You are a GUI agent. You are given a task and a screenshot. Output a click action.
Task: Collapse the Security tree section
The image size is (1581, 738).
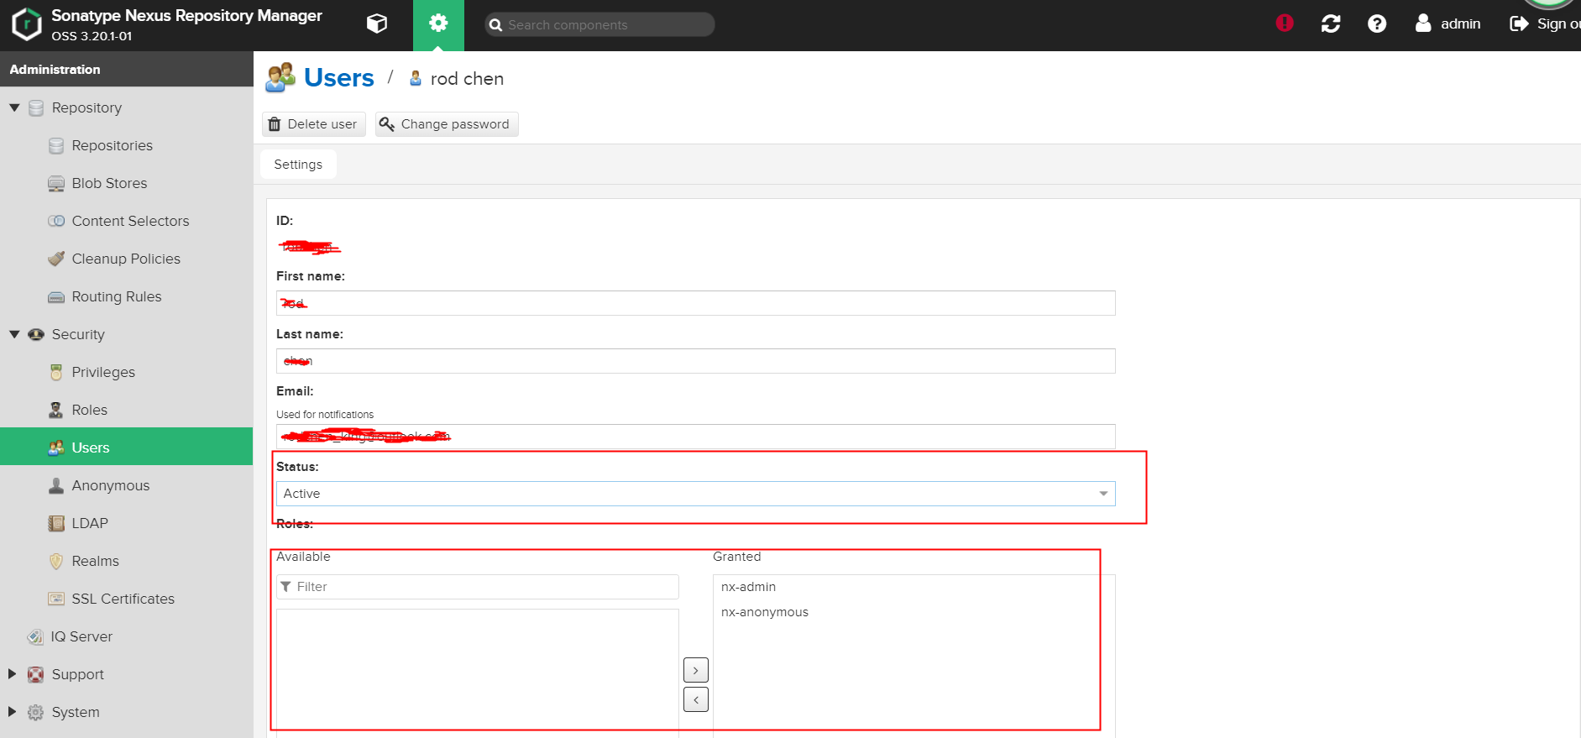[x=14, y=334]
